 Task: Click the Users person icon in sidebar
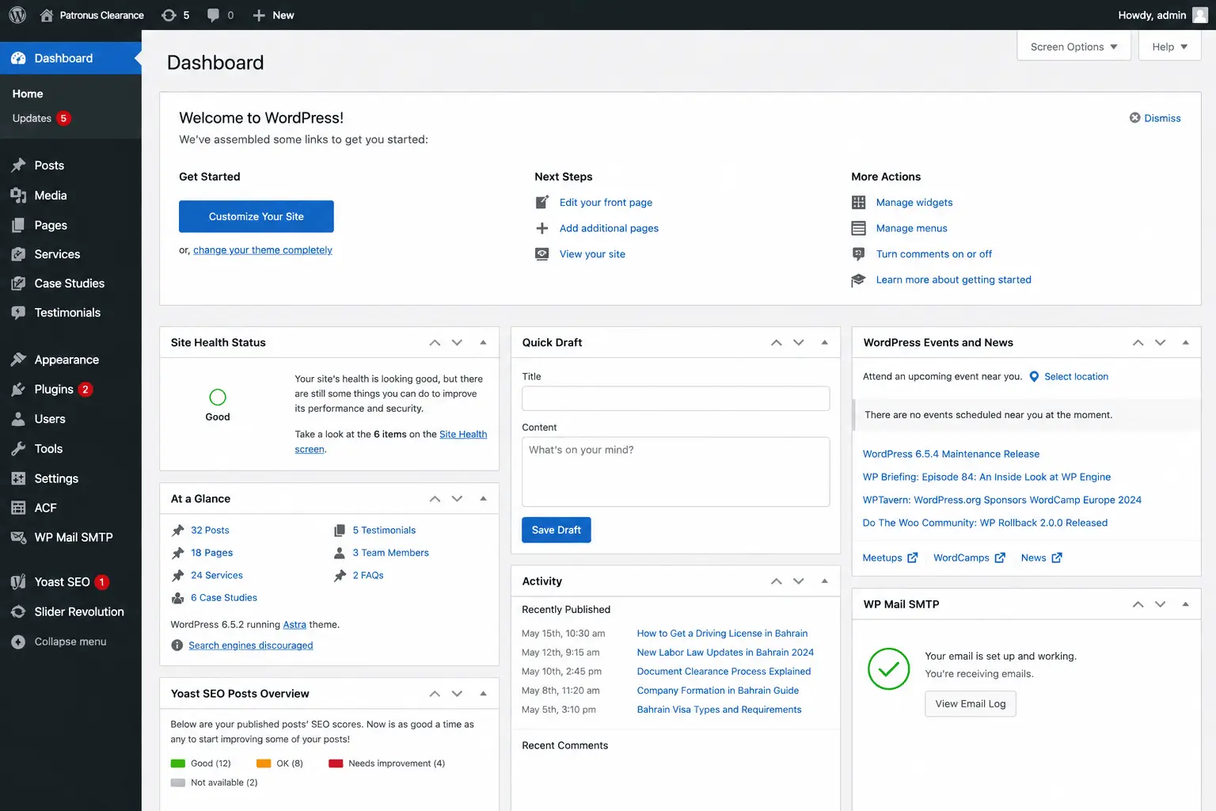click(18, 419)
